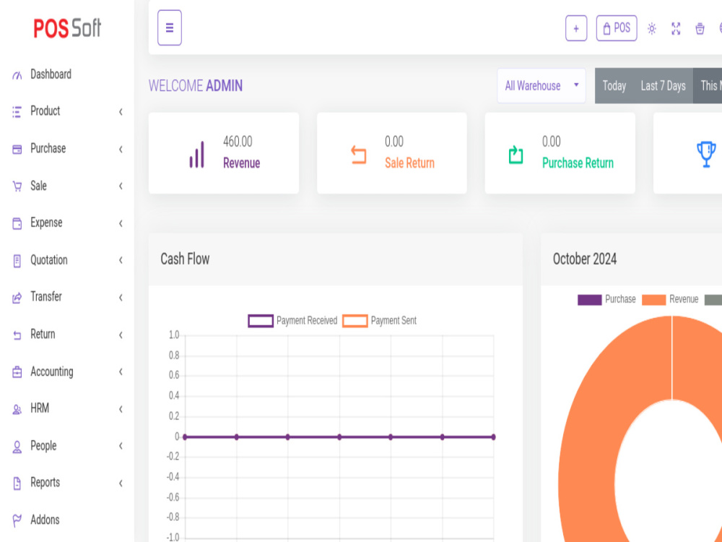Enter fullscreen using the expand icon
This screenshot has width=722, height=542.
tap(676, 29)
